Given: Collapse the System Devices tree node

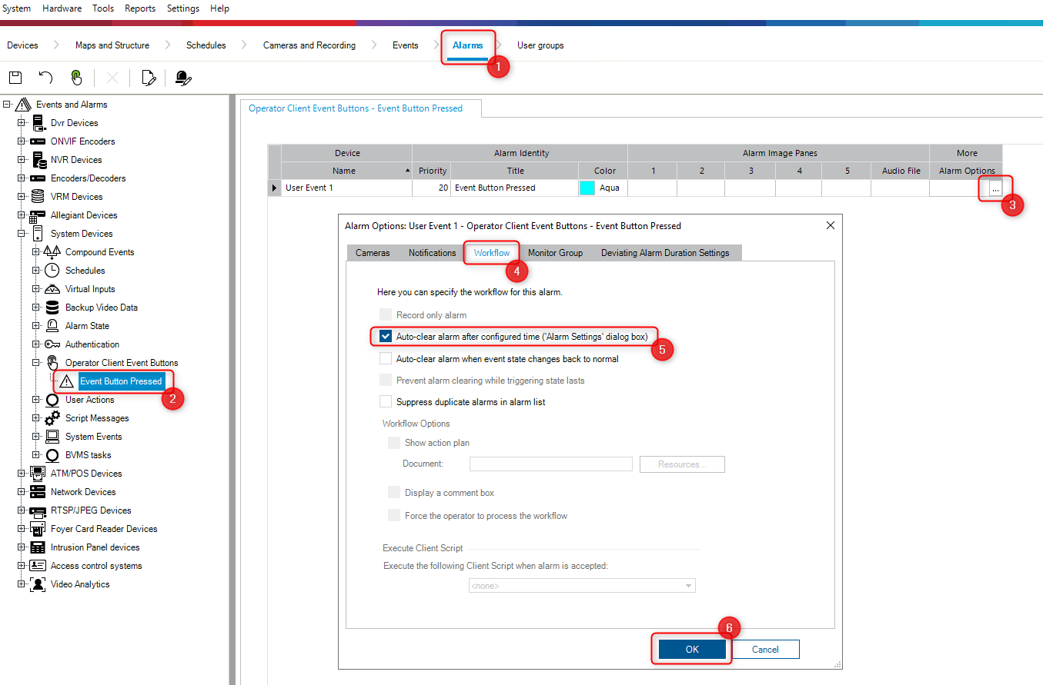Looking at the screenshot, I should pyautogui.click(x=22, y=234).
